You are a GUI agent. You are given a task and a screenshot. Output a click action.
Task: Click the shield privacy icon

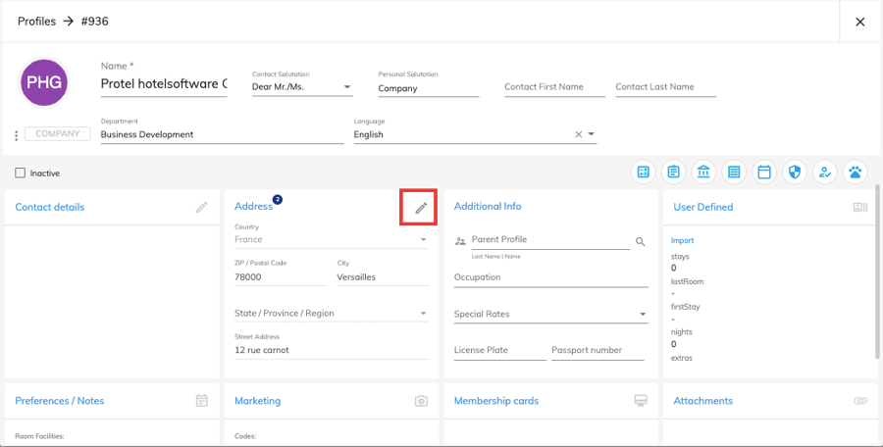[x=795, y=173]
